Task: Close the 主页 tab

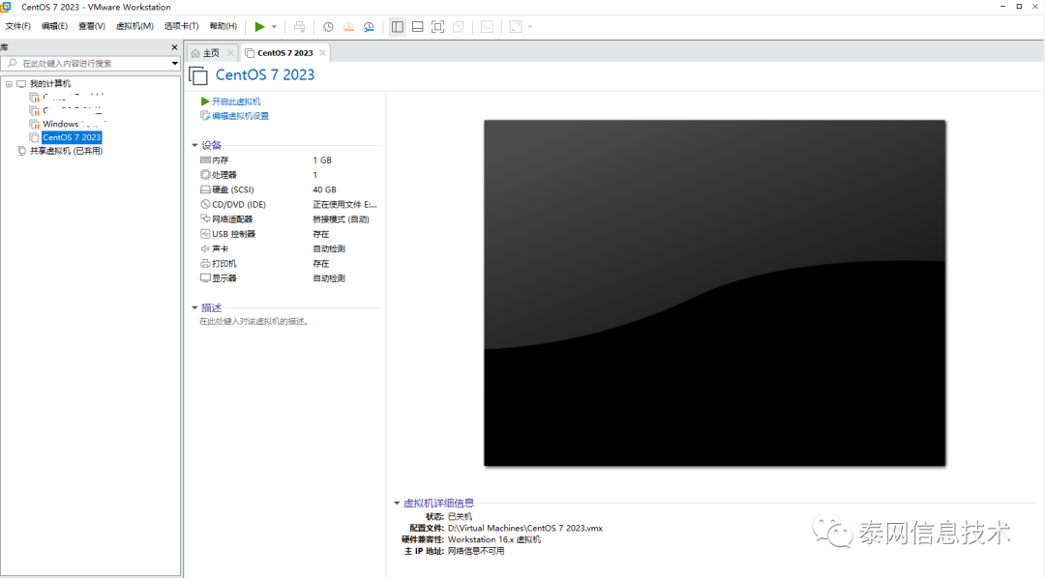Action: point(230,52)
